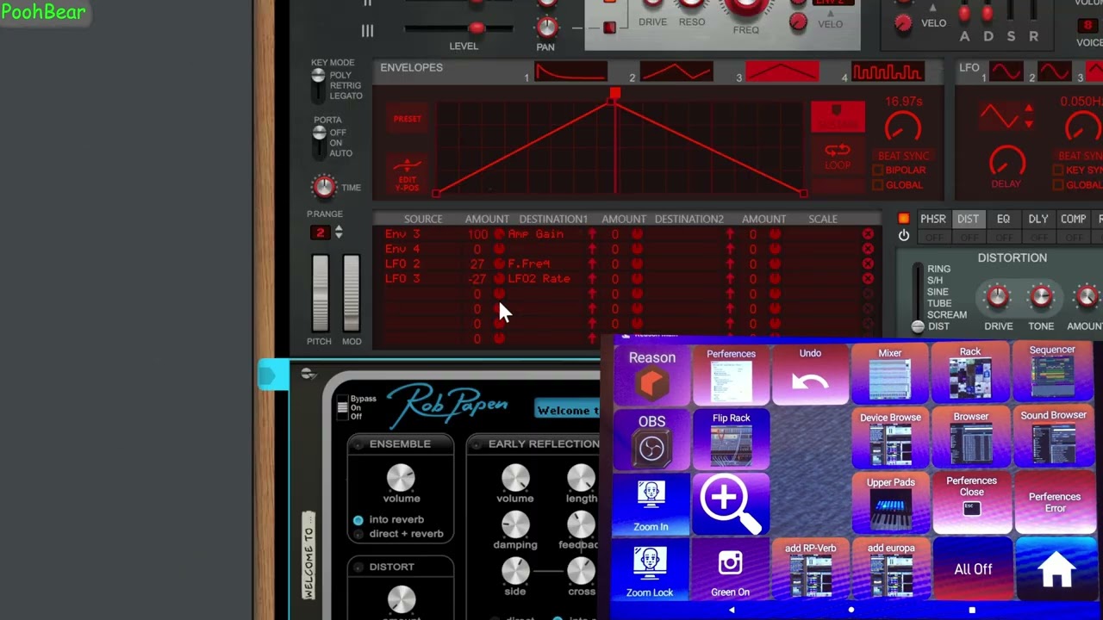Image resolution: width=1103 pixels, height=620 pixels.
Task: Open the Perferences pad on tablet
Action: (x=731, y=375)
